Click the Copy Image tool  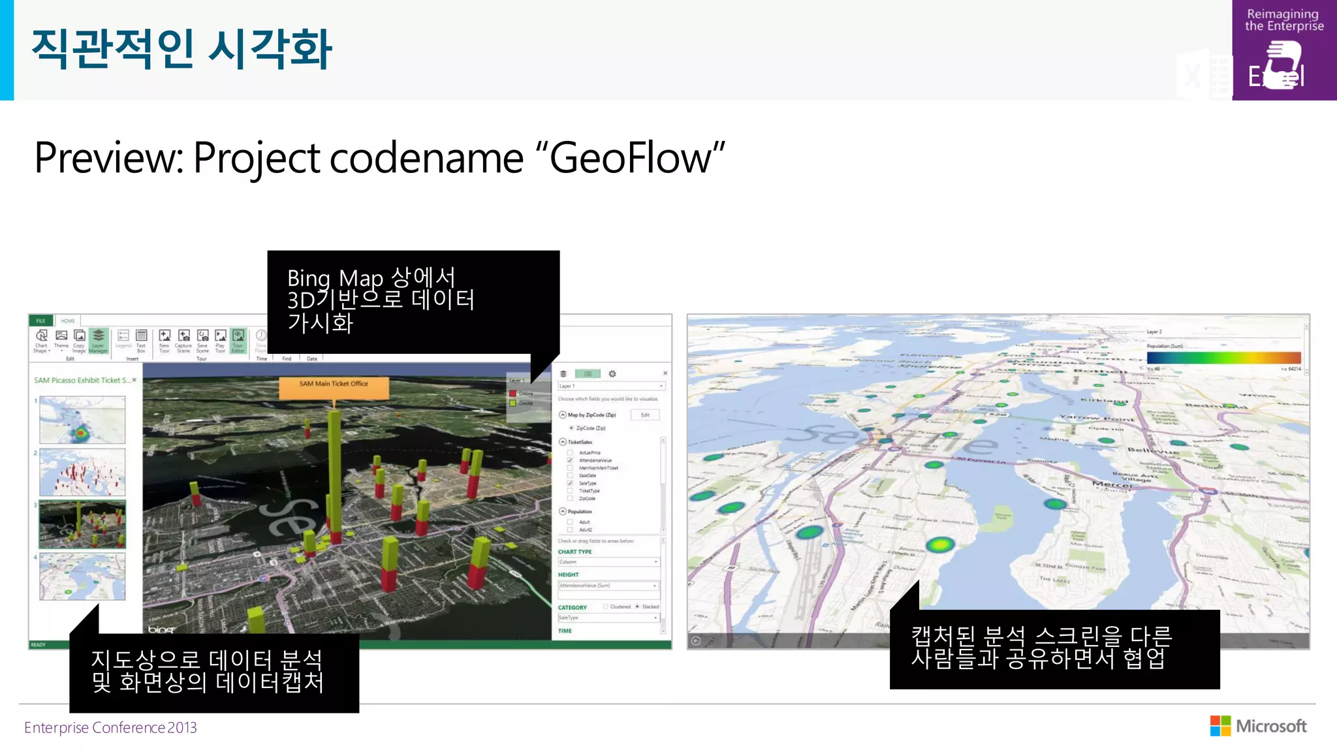pos(79,341)
